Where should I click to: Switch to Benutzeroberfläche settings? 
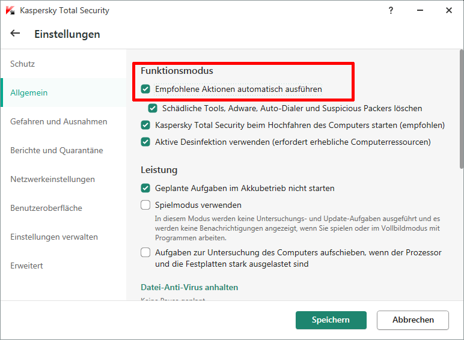tap(46, 208)
